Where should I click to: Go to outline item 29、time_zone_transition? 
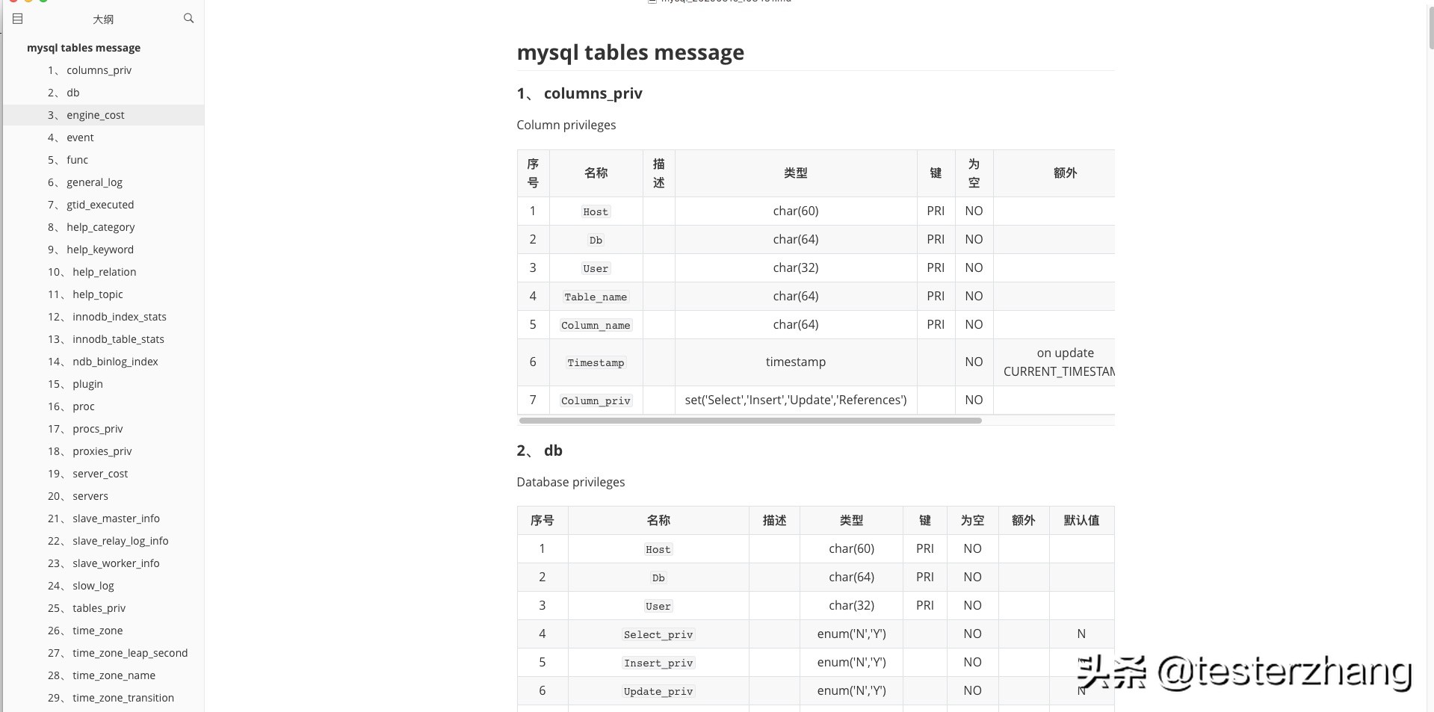111,698
